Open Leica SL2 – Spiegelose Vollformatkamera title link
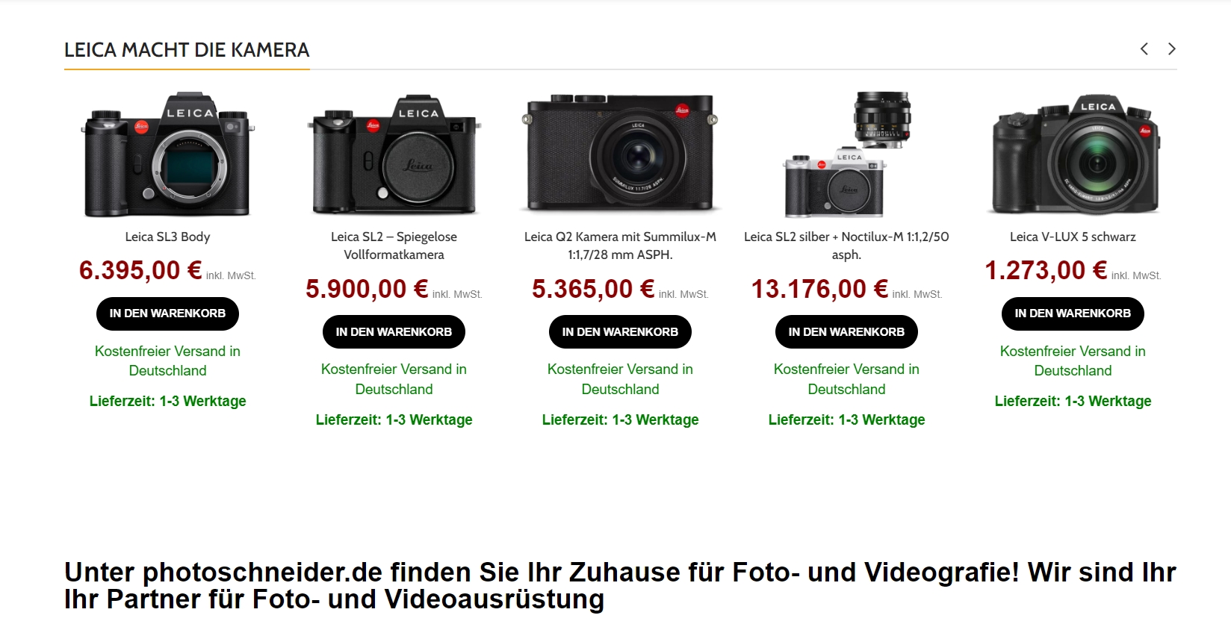The width and height of the screenshot is (1231, 627). coord(394,246)
